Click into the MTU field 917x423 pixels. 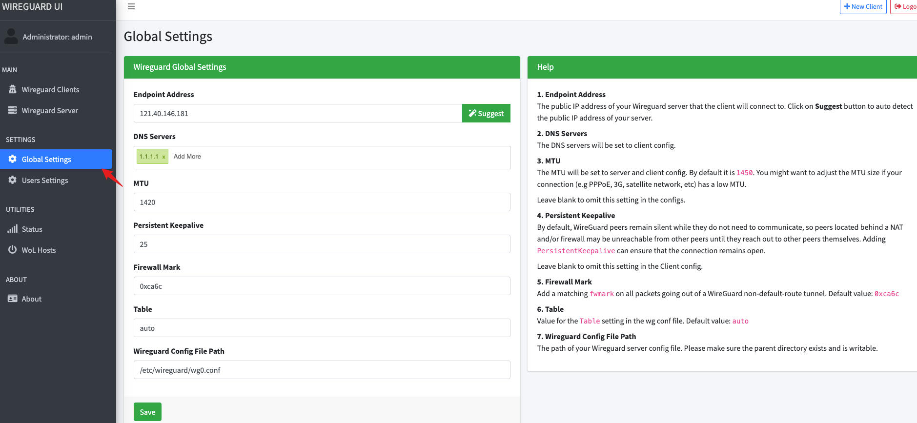[322, 202]
